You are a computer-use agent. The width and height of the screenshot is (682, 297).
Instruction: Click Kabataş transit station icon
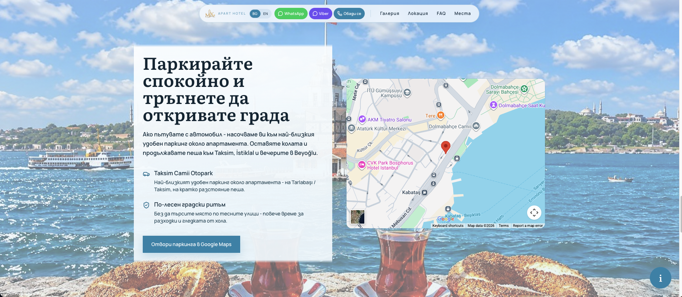(425, 192)
